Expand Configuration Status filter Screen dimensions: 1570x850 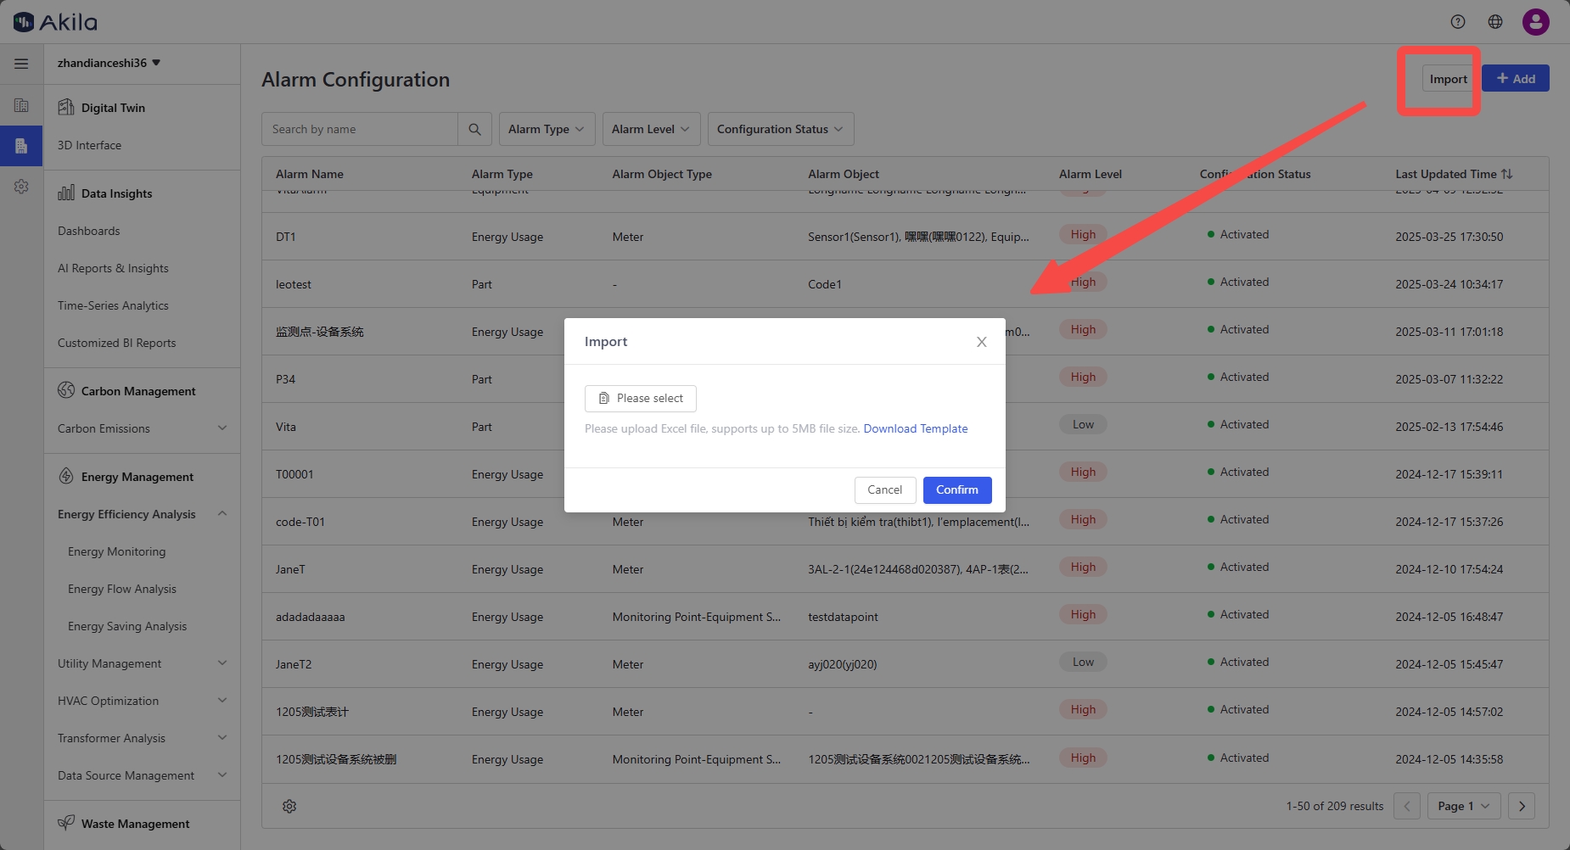pyautogui.click(x=780, y=129)
